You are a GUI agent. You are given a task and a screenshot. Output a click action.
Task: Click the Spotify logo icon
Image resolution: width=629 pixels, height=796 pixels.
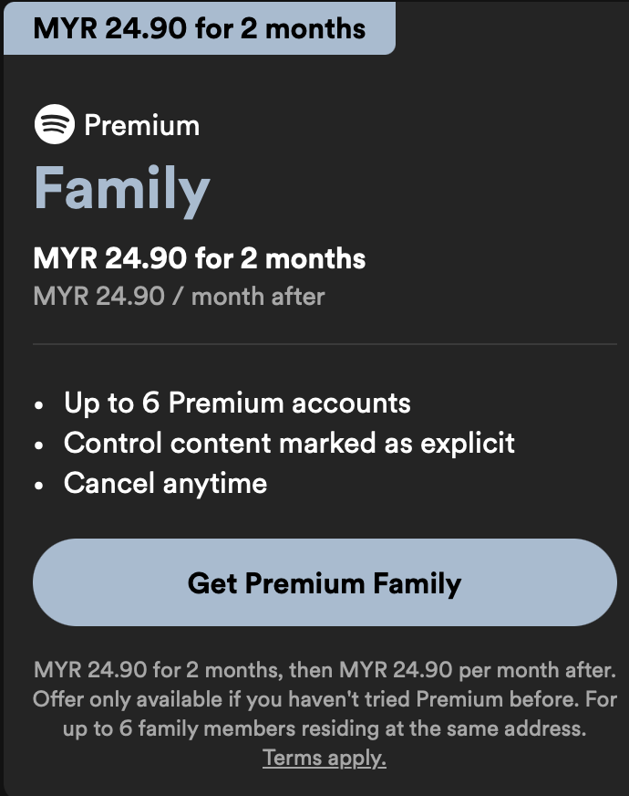[x=54, y=125]
